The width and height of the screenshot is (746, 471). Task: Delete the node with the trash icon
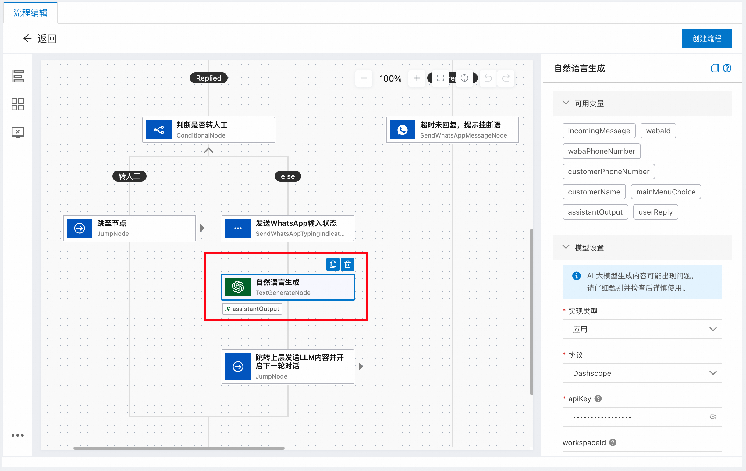[348, 264]
